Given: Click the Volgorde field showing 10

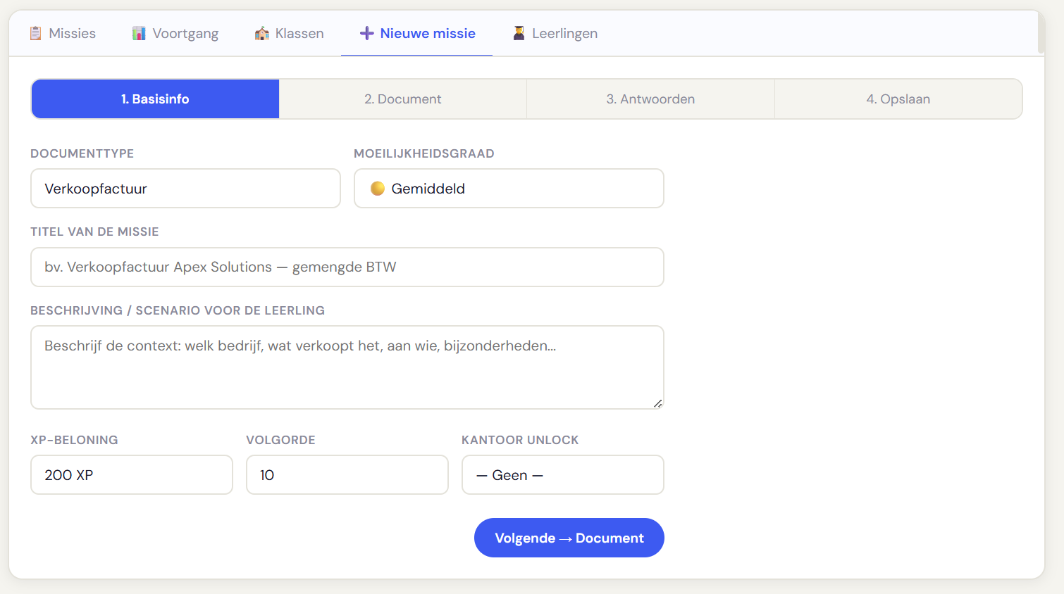Looking at the screenshot, I should coord(347,474).
